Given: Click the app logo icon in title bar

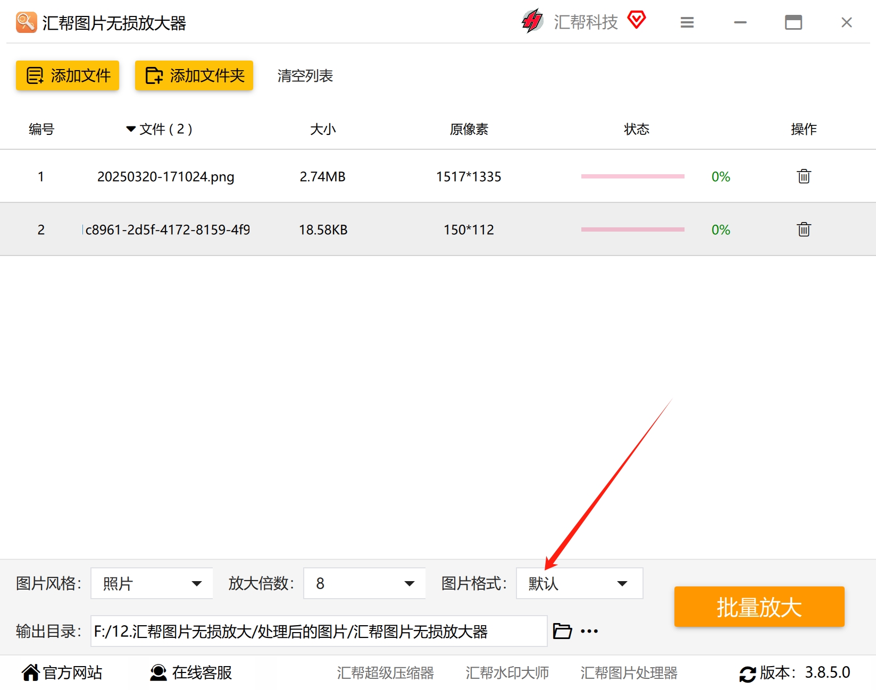Looking at the screenshot, I should (26, 22).
